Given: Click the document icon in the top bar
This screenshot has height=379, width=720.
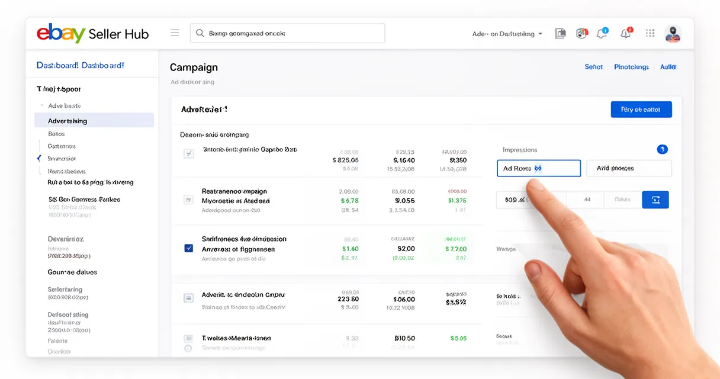Looking at the screenshot, I should pos(560,34).
